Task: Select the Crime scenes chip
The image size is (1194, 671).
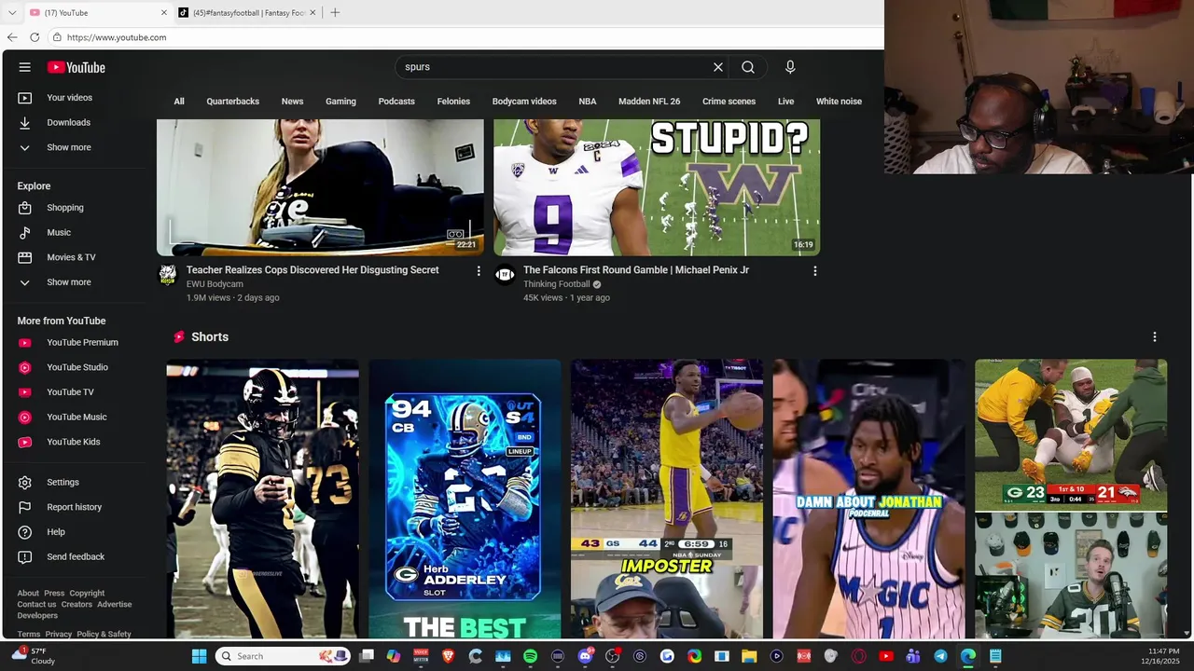Action: [x=729, y=102]
